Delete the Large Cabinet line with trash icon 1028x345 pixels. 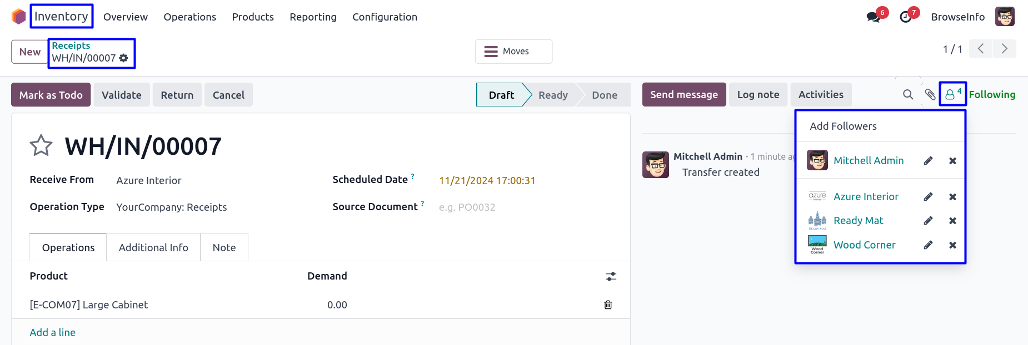(x=608, y=305)
